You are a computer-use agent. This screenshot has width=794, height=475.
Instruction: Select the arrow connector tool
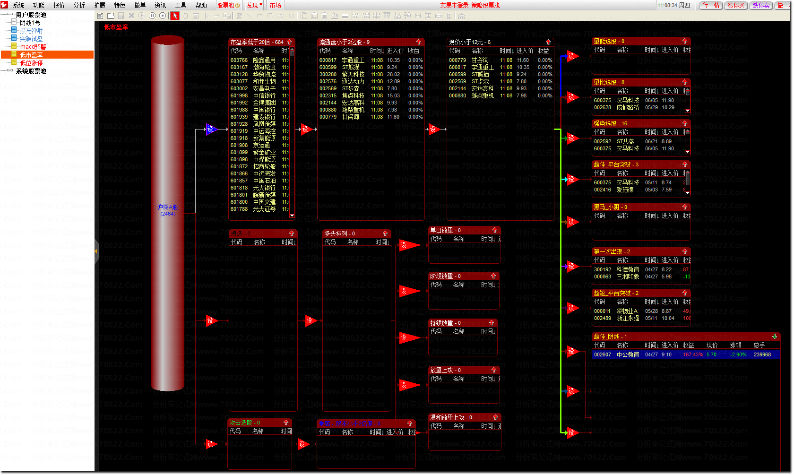tap(216, 16)
